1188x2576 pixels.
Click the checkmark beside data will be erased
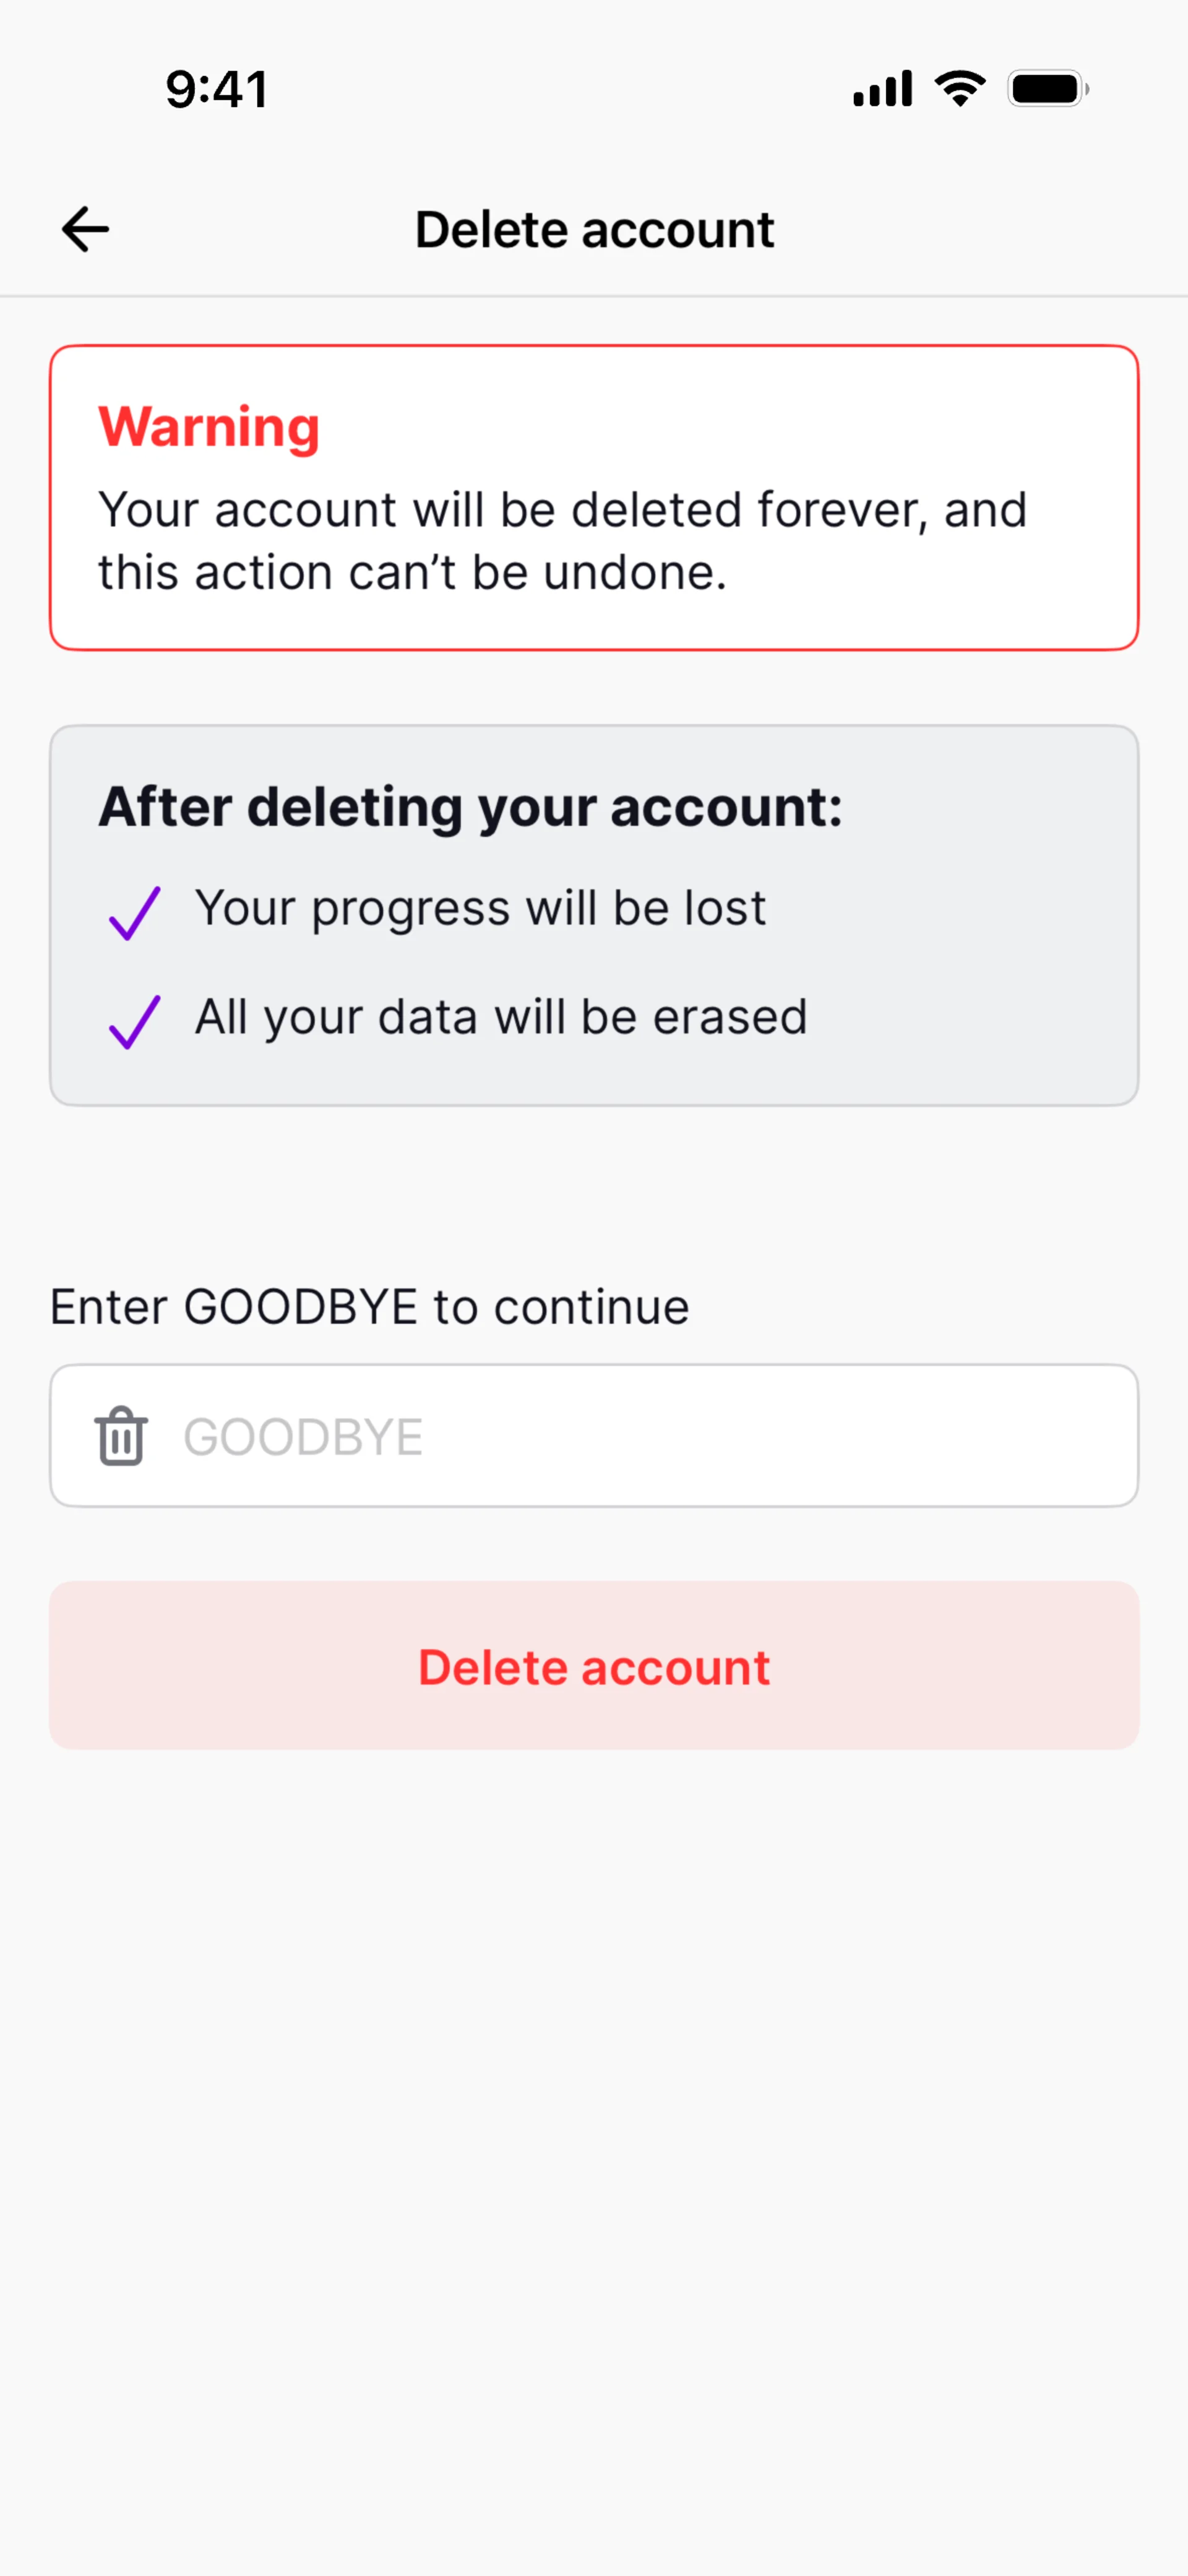point(134,1021)
